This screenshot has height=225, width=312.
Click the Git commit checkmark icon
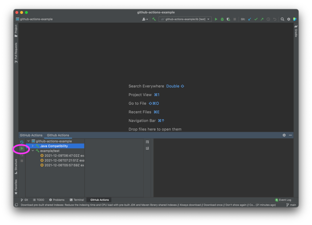(x=256, y=19)
